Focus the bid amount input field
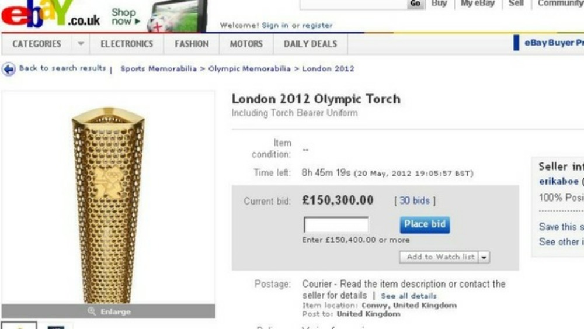 coord(336,224)
